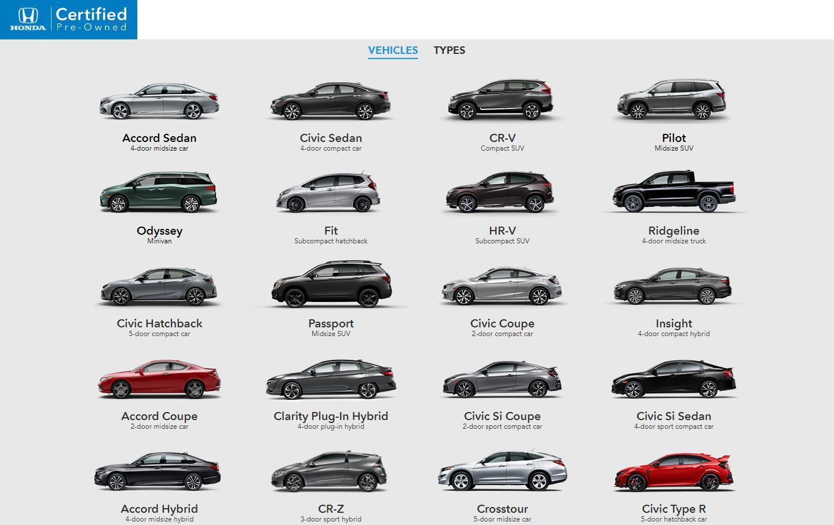
Task: Open the Accord Sedan title link
Action: click(159, 138)
